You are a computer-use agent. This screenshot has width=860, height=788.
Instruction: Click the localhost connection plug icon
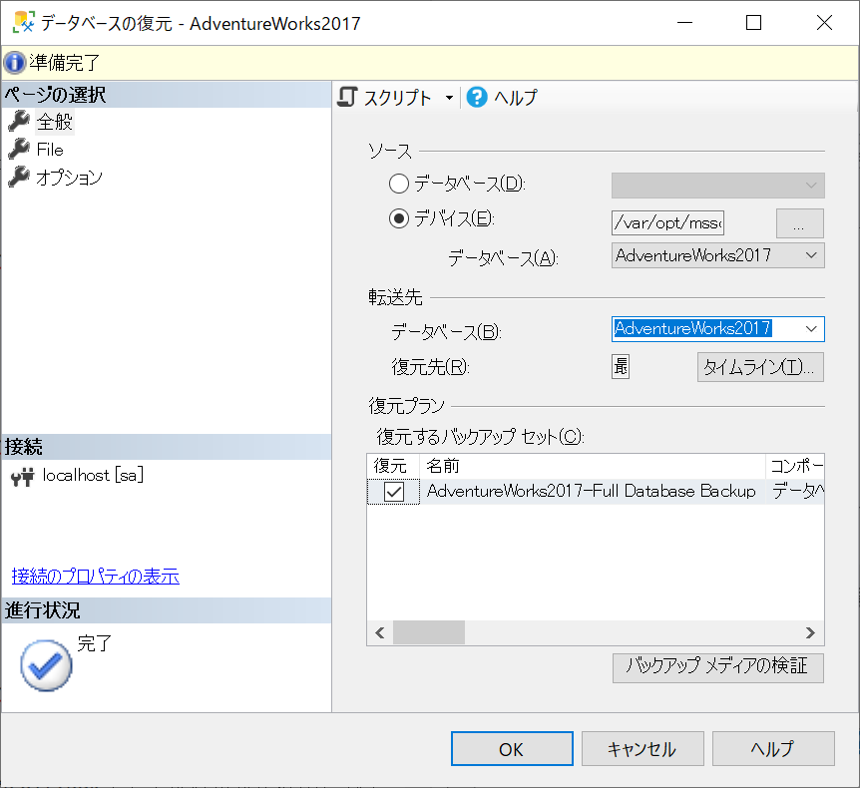[x=23, y=476]
